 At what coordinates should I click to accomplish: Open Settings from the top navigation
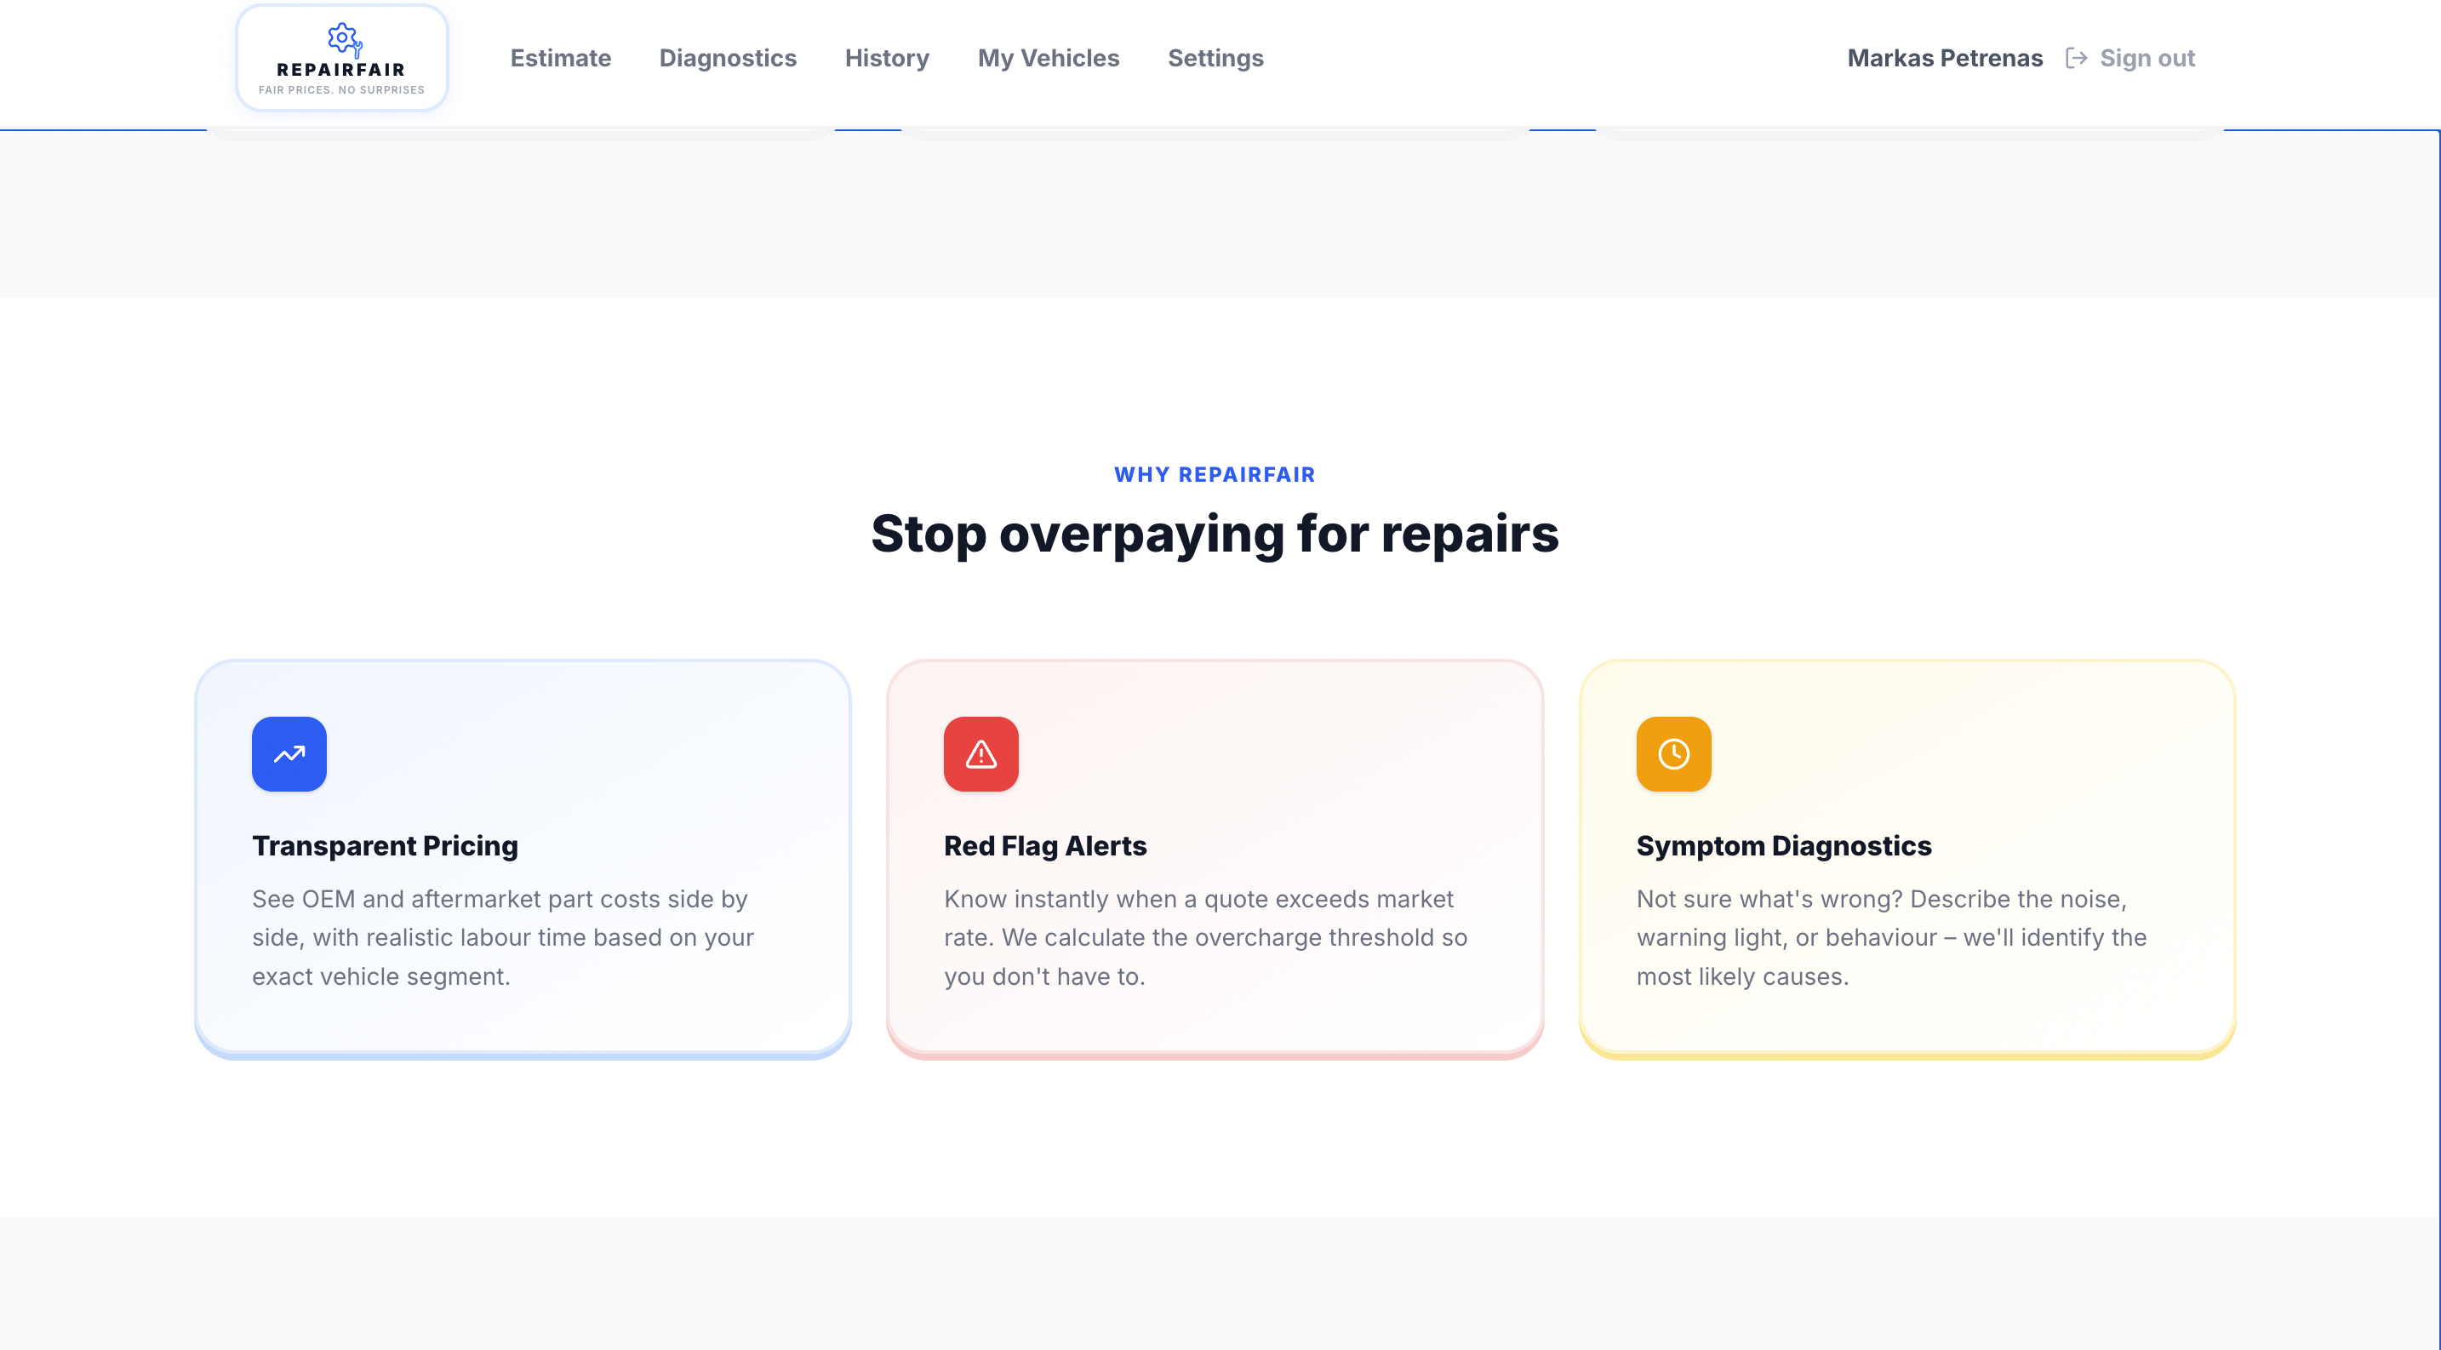point(1215,59)
